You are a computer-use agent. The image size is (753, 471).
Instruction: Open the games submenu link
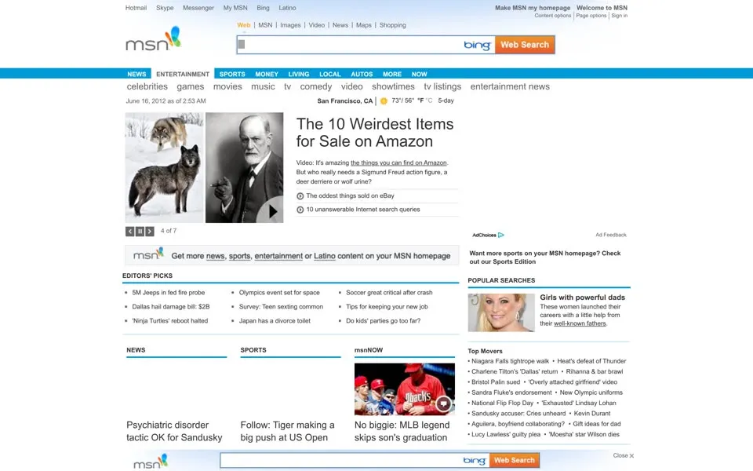pyautogui.click(x=190, y=86)
